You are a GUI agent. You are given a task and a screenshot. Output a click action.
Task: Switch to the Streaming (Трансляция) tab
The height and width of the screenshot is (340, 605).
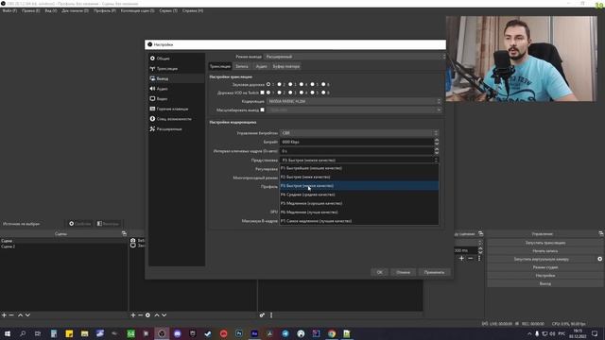pyautogui.click(x=220, y=66)
